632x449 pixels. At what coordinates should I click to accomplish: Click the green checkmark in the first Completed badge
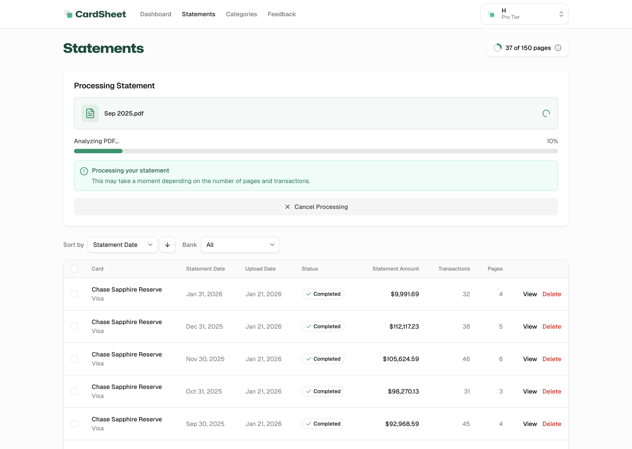click(x=308, y=294)
